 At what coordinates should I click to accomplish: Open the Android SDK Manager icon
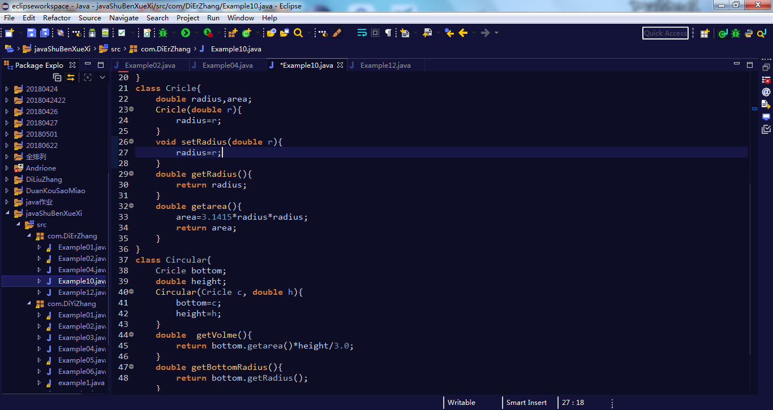pos(92,33)
